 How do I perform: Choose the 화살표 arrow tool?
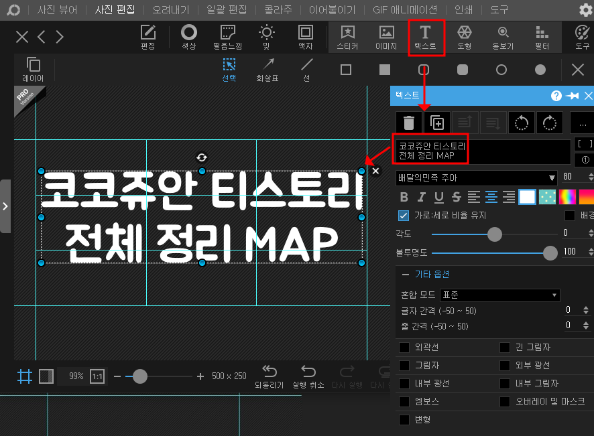[268, 70]
